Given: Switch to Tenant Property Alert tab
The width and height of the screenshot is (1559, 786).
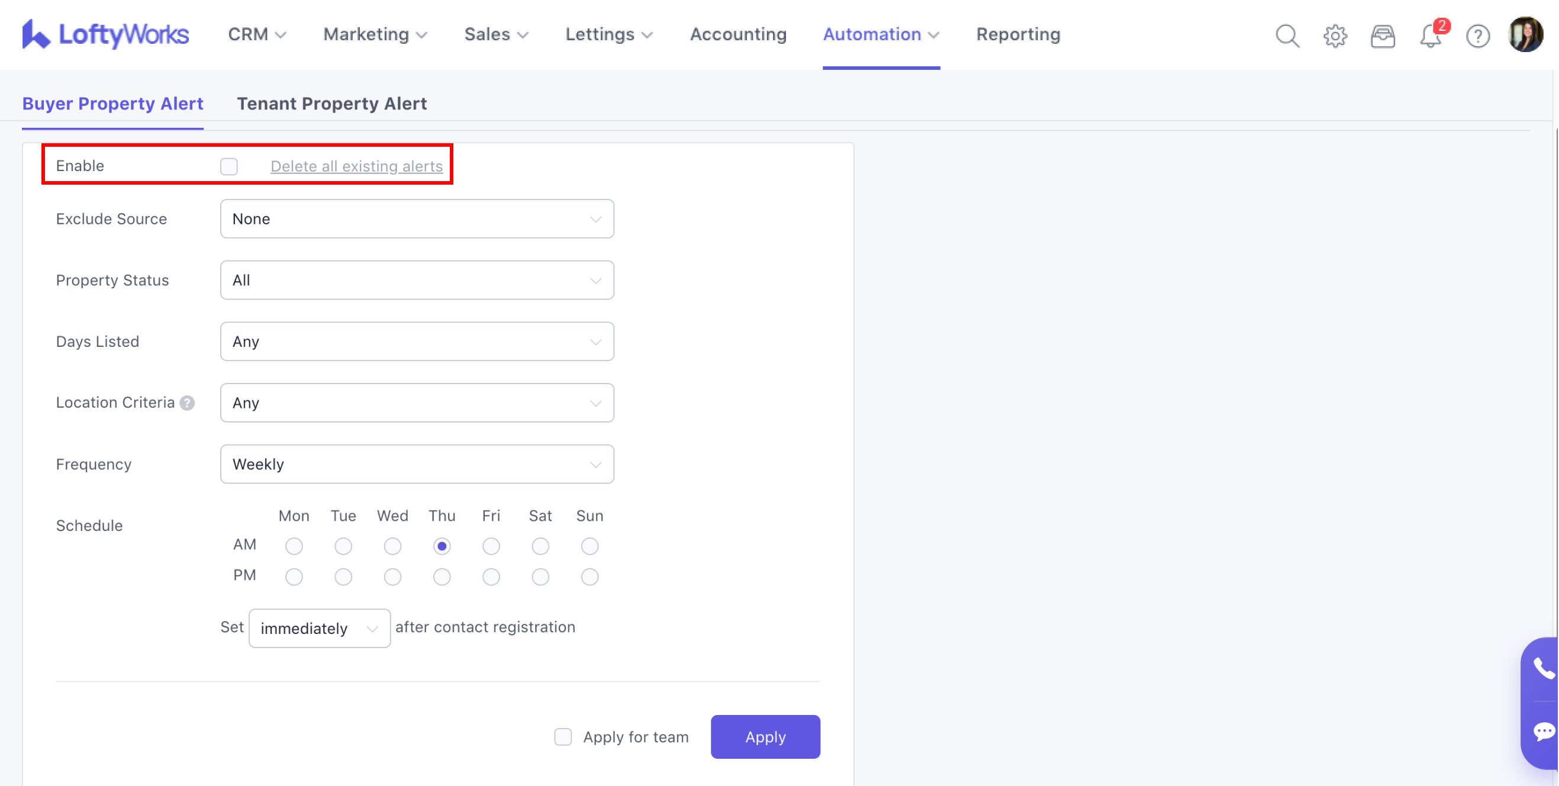Looking at the screenshot, I should pyautogui.click(x=331, y=104).
